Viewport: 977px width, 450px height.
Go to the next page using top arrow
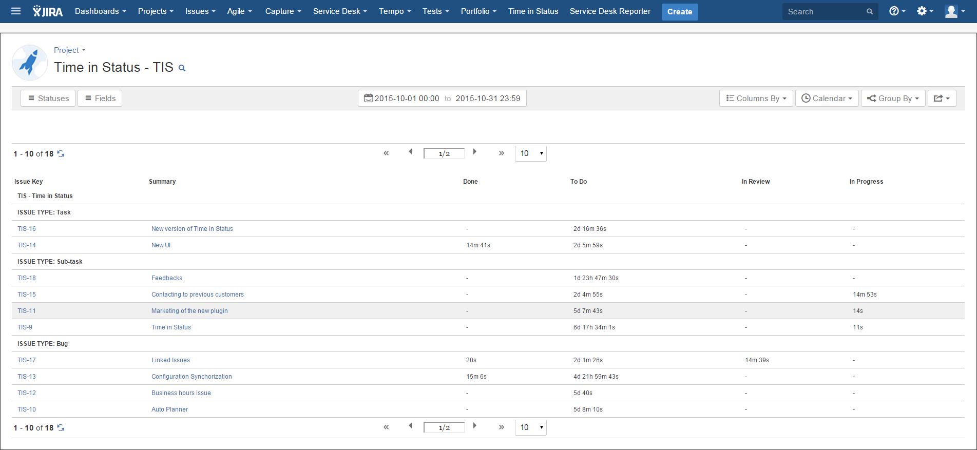click(x=475, y=152)
